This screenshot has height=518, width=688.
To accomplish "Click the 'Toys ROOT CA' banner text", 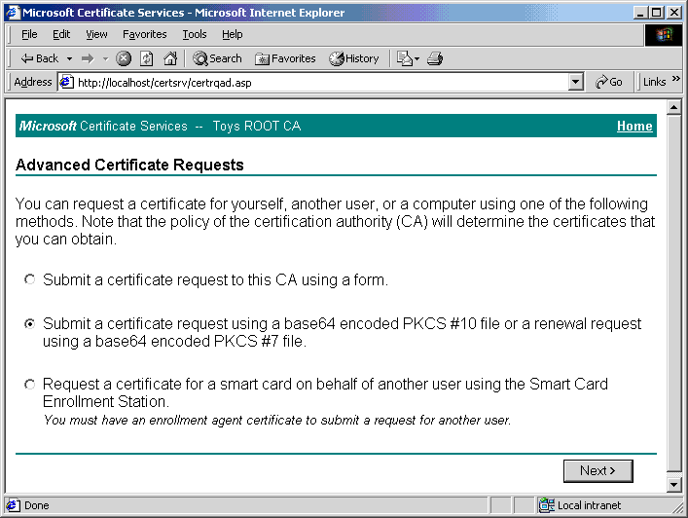I will [257, 126].
